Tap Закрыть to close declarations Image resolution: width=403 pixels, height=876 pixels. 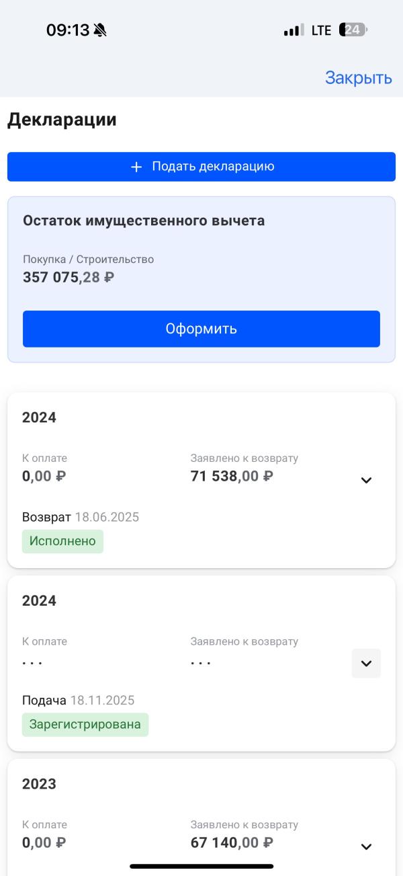pyautogui.click(x=358, y=78)
